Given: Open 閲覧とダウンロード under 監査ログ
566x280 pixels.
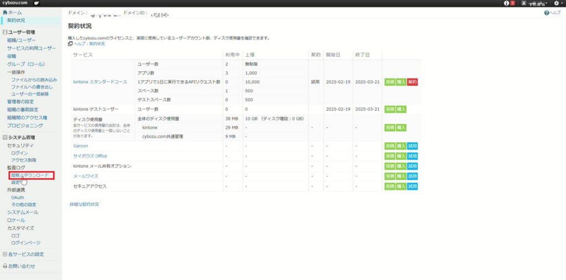Looking at the screenshot, I should [x=30, y=175].
